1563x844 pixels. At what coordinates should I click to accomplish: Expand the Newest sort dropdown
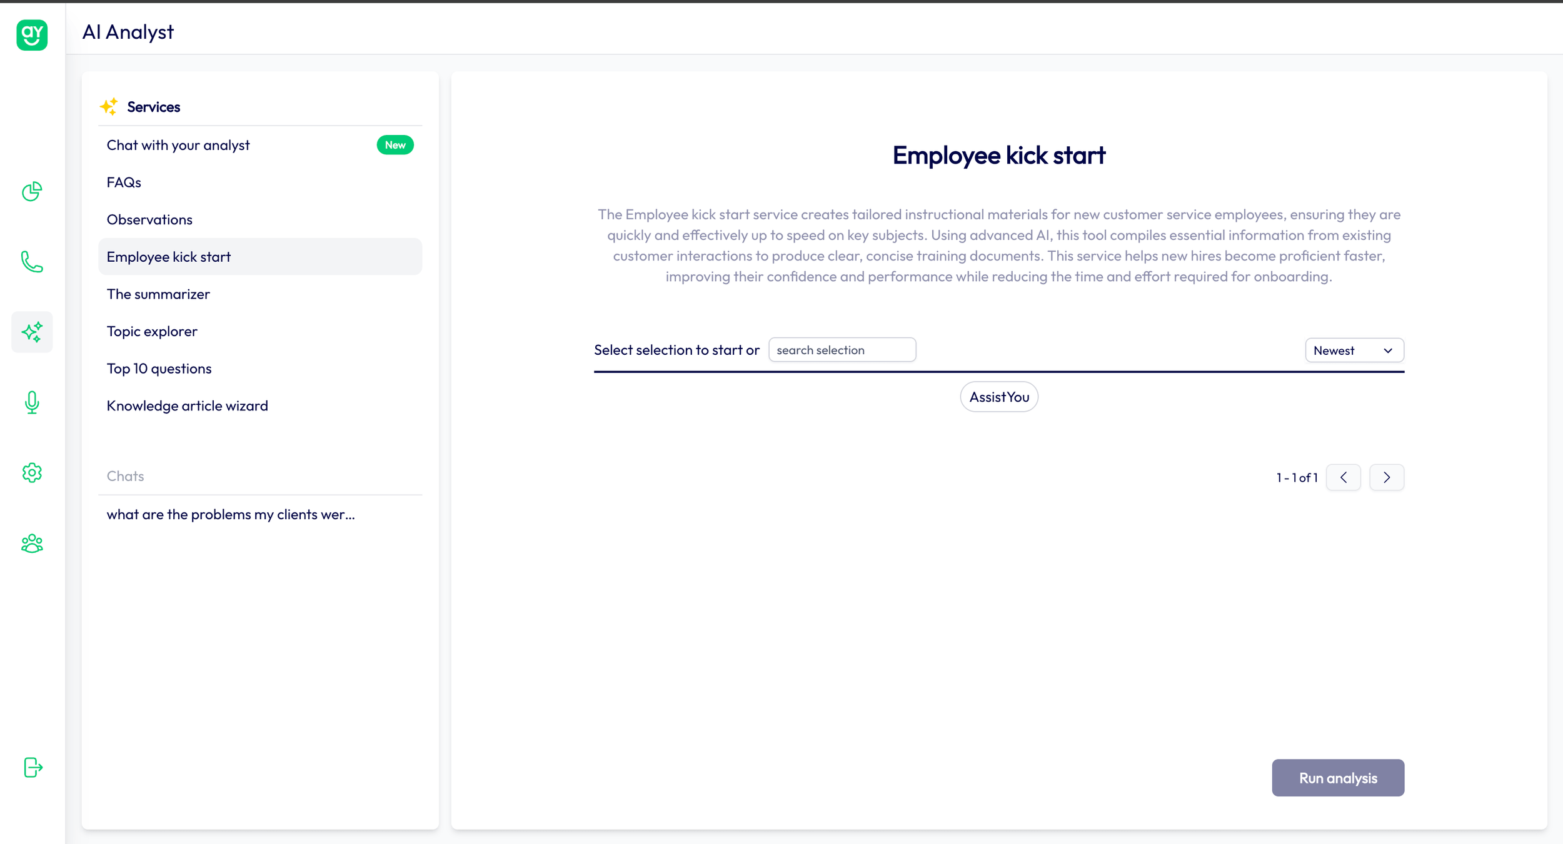point(1354,350)
